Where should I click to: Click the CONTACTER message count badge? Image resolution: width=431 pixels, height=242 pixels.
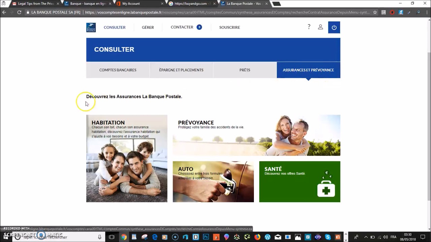pyautogui.click(x=199, y=27)
